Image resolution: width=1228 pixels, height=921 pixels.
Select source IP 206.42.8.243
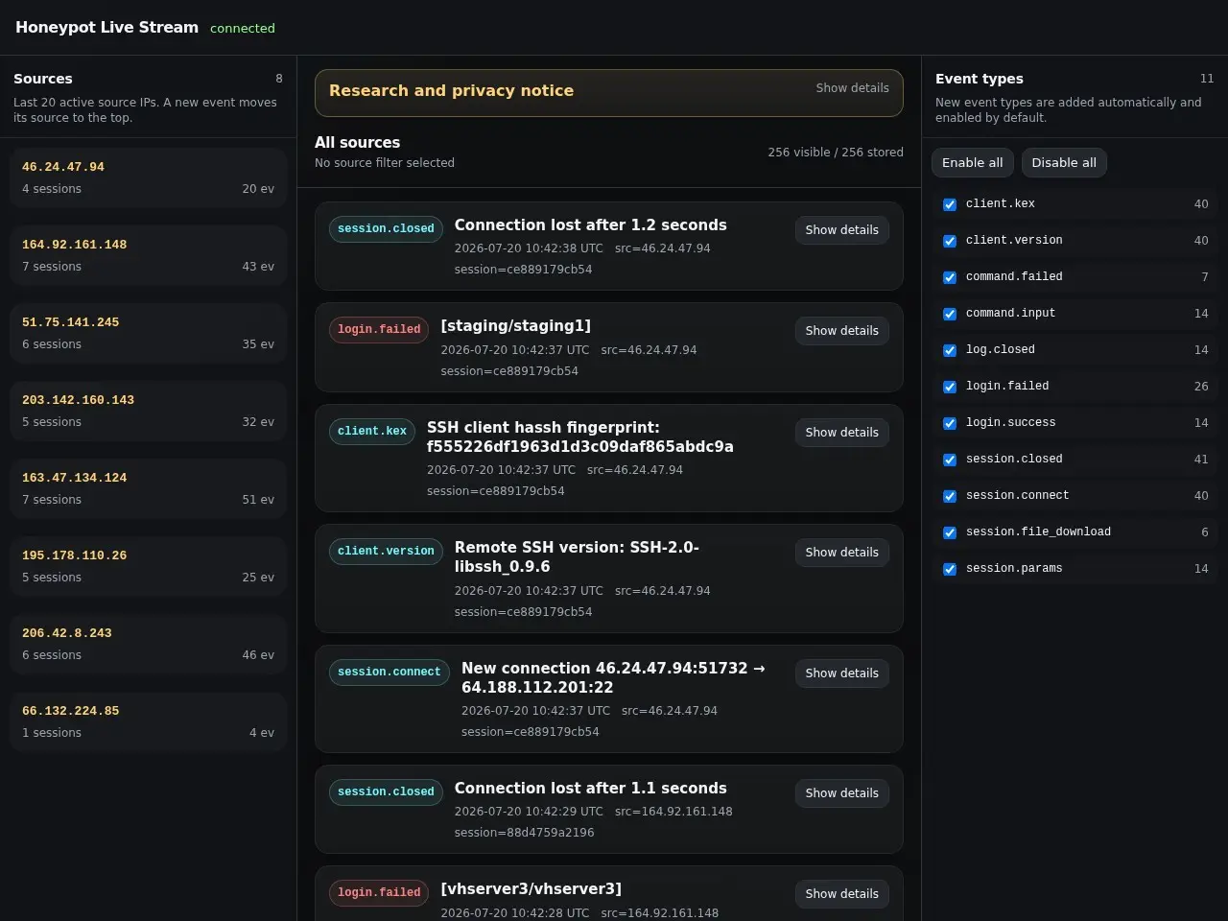point(149,644)
